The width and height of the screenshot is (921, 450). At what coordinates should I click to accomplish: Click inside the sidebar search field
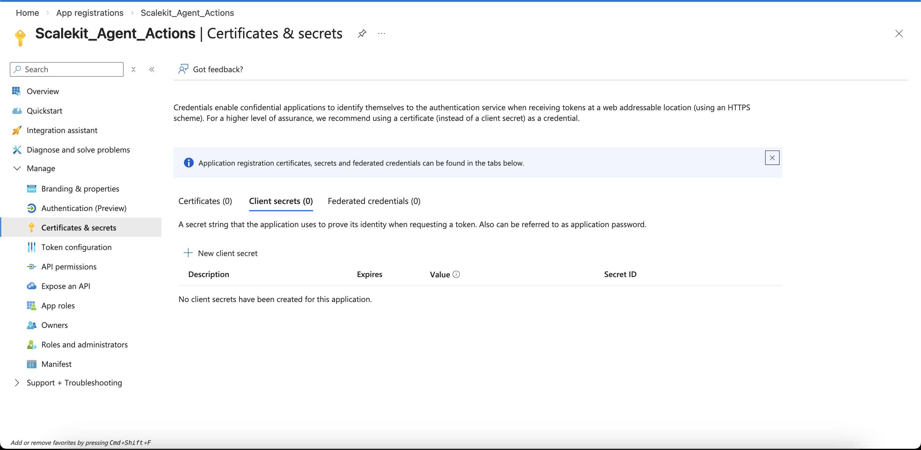[66, 69]
